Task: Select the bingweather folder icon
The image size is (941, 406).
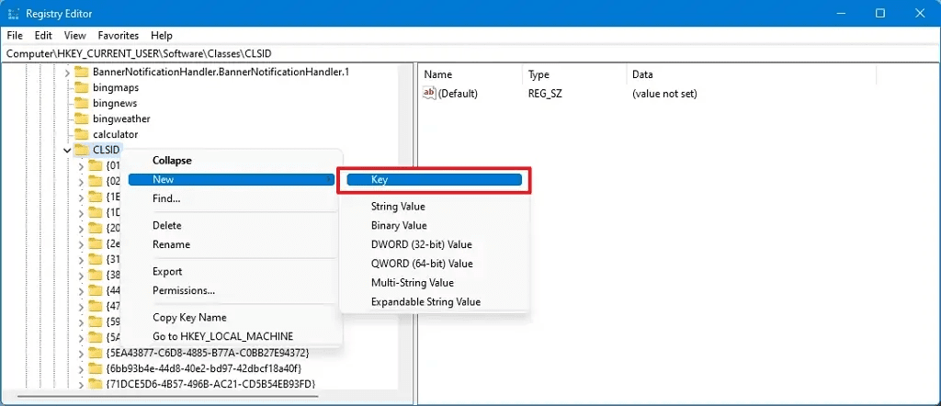Action: point(81,118)
